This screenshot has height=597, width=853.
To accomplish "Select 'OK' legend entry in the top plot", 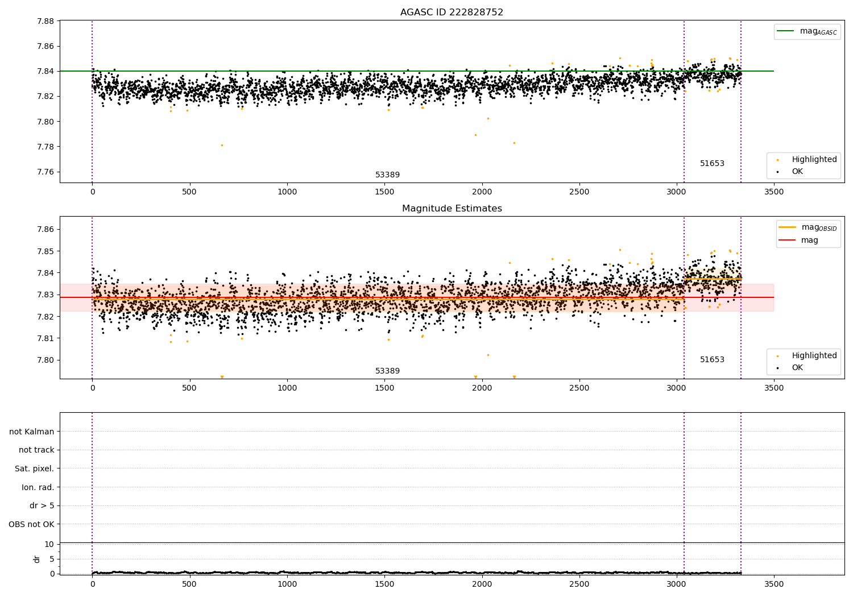I will pyautogui.click(x=797, y=172).
